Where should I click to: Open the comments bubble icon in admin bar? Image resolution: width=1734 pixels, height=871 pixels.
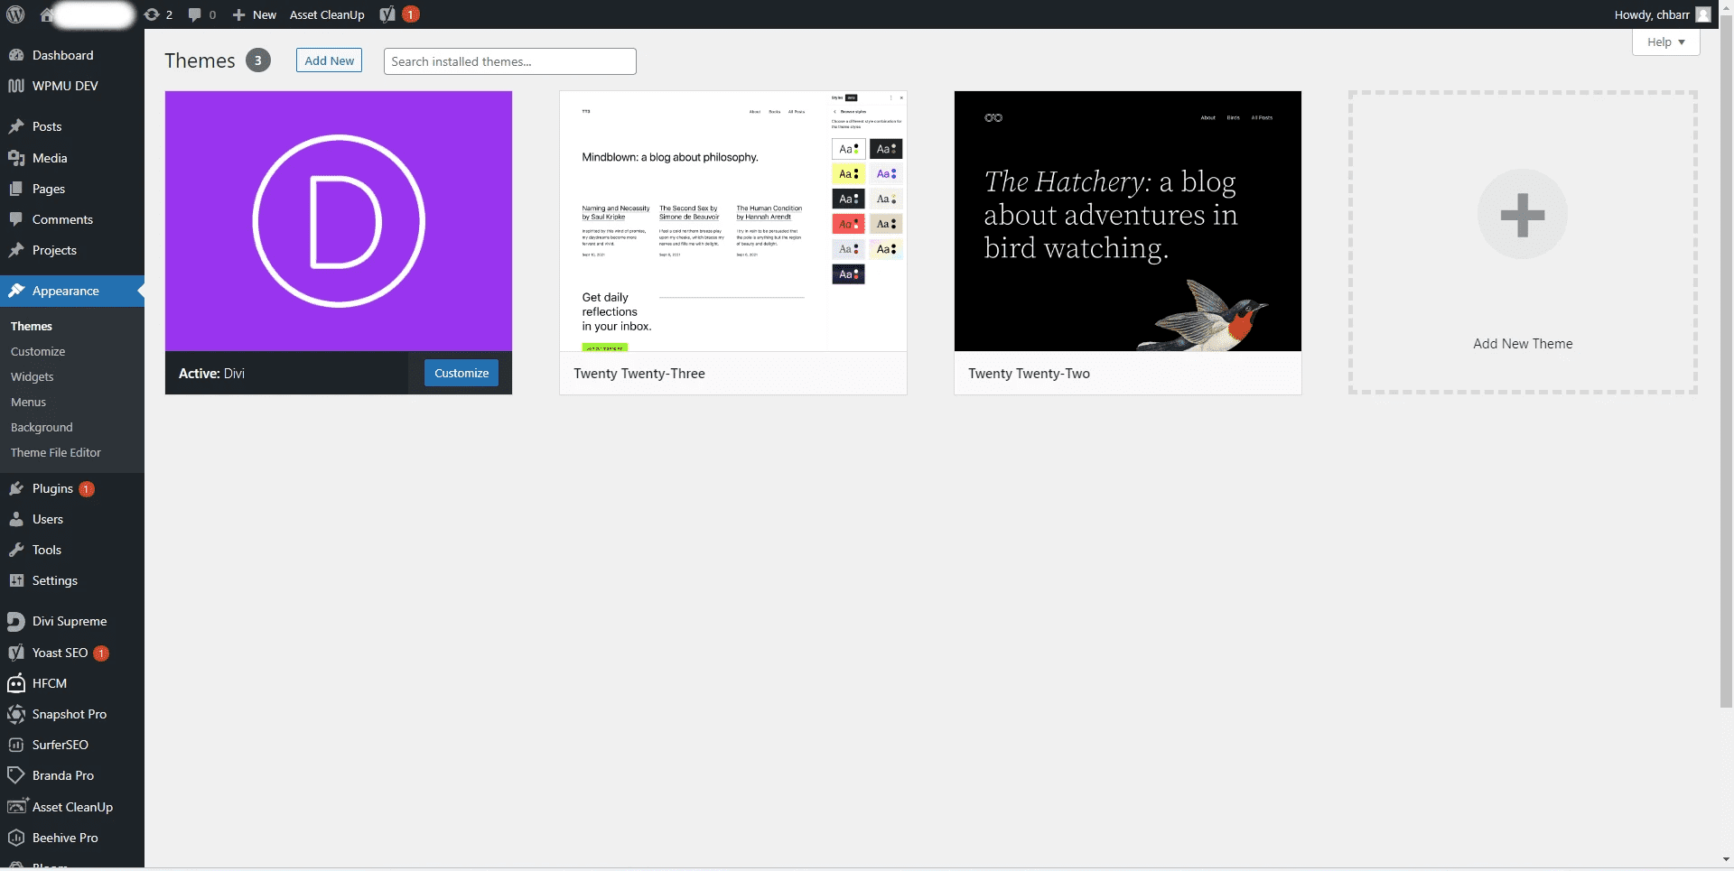point(194,14)
